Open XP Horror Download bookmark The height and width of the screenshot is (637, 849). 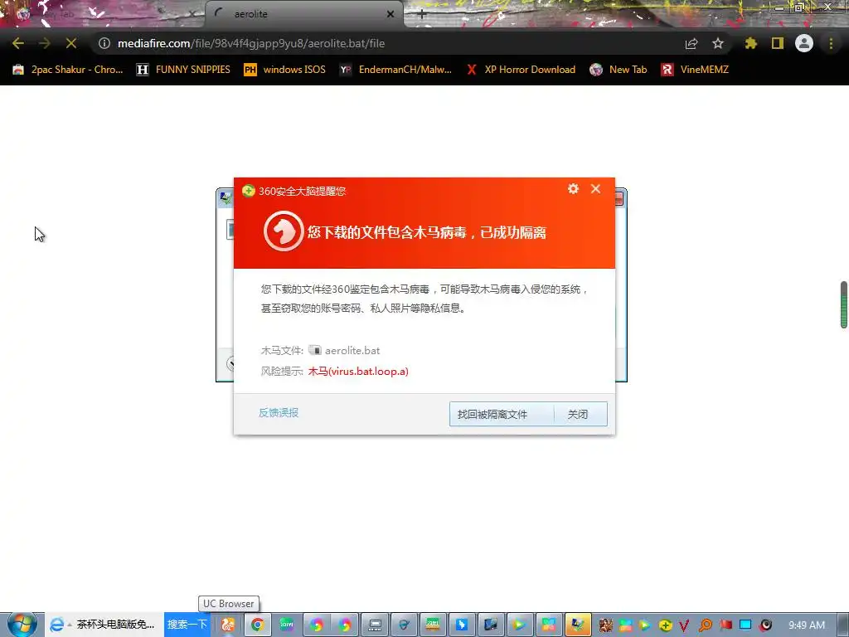click(x=521, y=70)
